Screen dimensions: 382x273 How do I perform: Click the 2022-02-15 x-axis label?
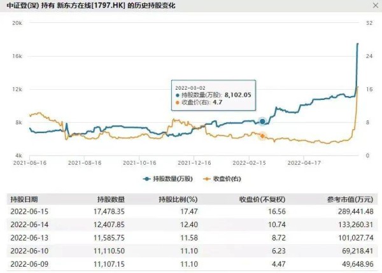[249, 163]
